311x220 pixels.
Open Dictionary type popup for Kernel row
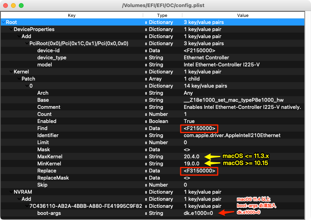click(x=159, y=72)
